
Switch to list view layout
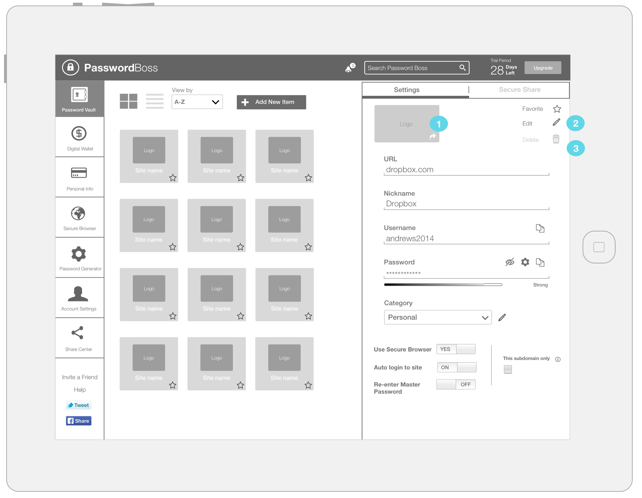[155, 101]
